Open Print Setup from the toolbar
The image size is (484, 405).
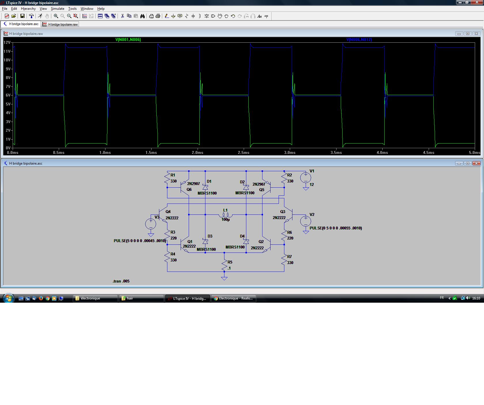click(x=151, y=16)
